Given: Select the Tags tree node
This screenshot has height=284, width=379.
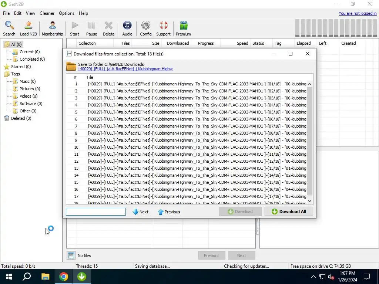Looking at the screenshot, I should click(x=12, y=74).
